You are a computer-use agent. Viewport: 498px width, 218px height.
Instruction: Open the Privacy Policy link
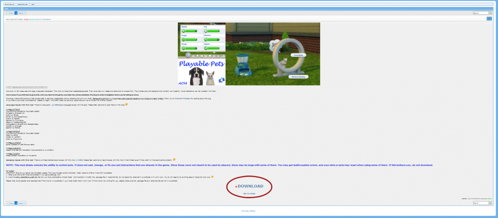tap(249, 211)
